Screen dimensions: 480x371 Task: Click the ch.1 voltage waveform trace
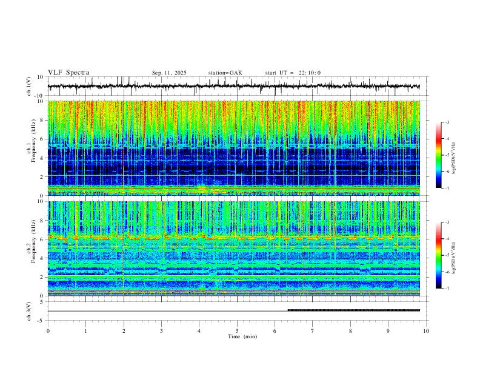point(234,86)
